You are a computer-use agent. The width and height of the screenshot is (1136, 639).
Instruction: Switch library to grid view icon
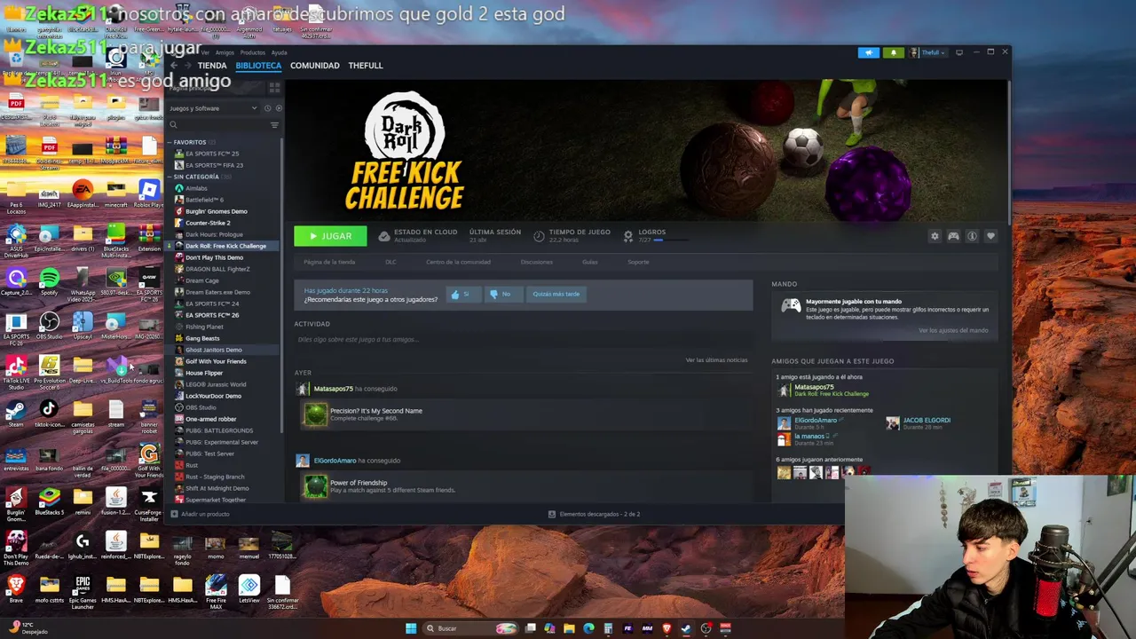click(x=274, y=88)
